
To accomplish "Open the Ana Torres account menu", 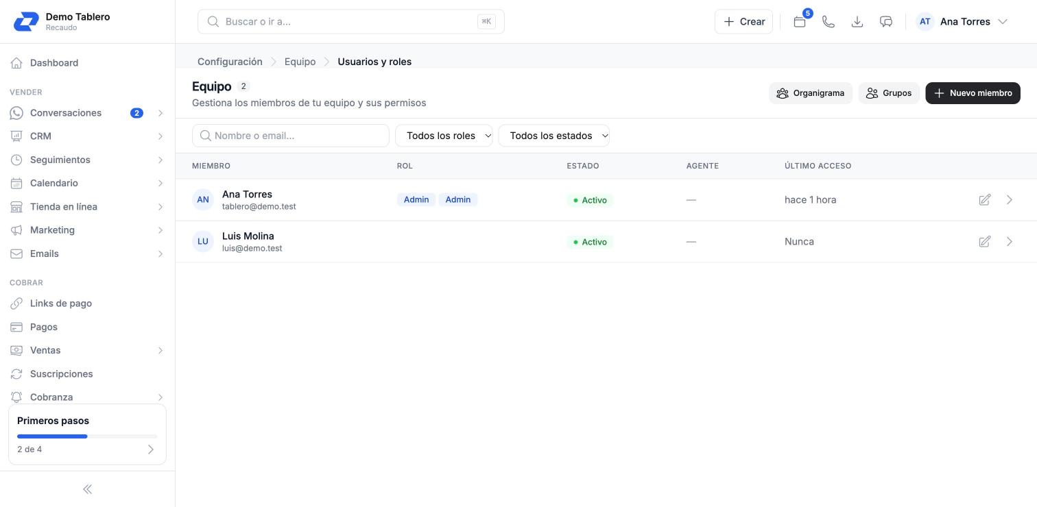I will (962, 21).
